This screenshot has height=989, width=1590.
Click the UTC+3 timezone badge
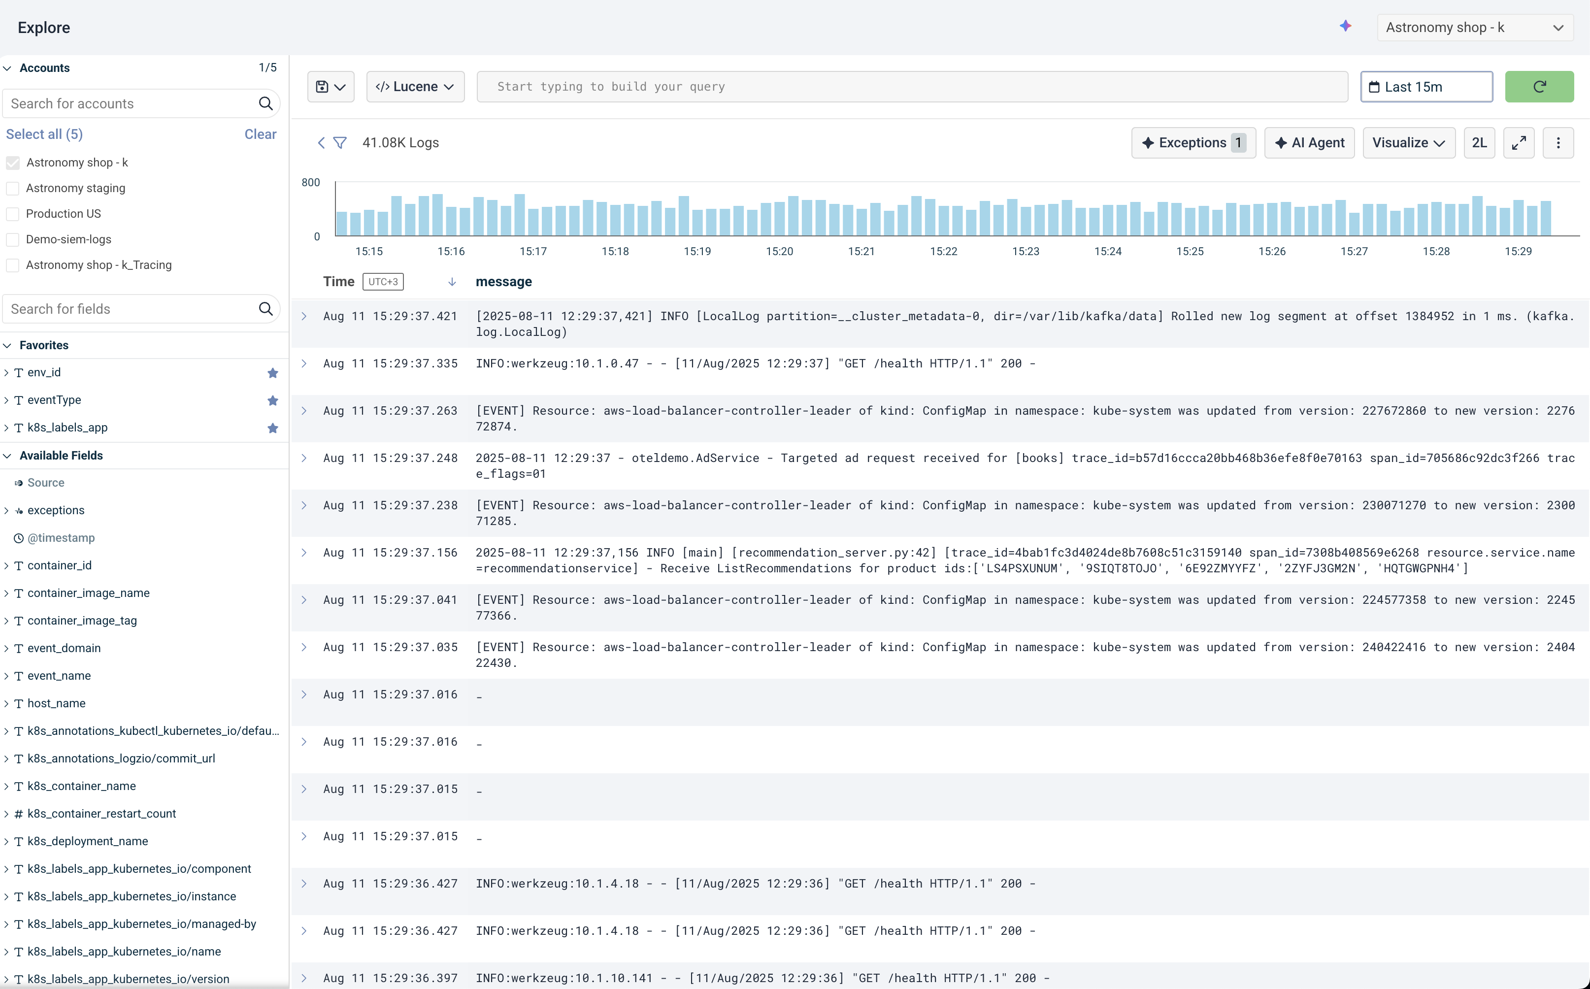383,282
